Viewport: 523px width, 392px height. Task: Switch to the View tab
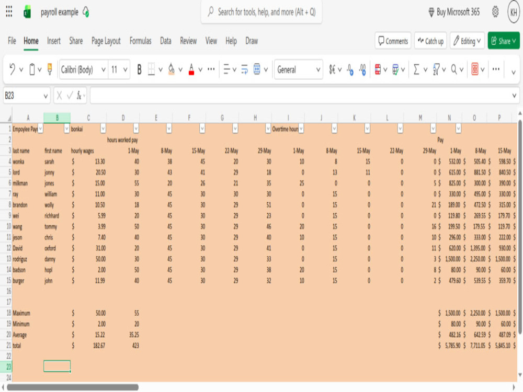211,41
